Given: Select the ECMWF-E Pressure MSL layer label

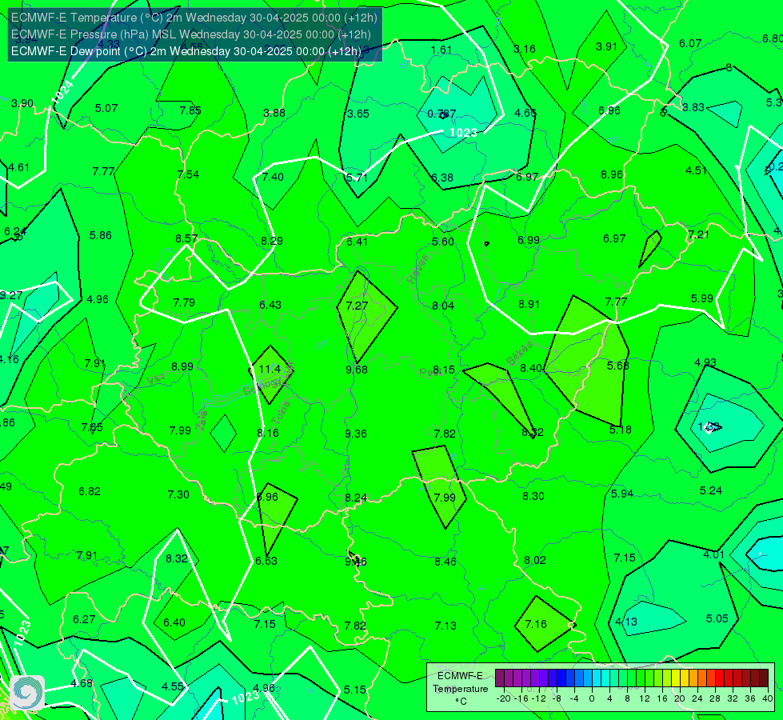Looking at the screenshot, I should tap(191, 34).
